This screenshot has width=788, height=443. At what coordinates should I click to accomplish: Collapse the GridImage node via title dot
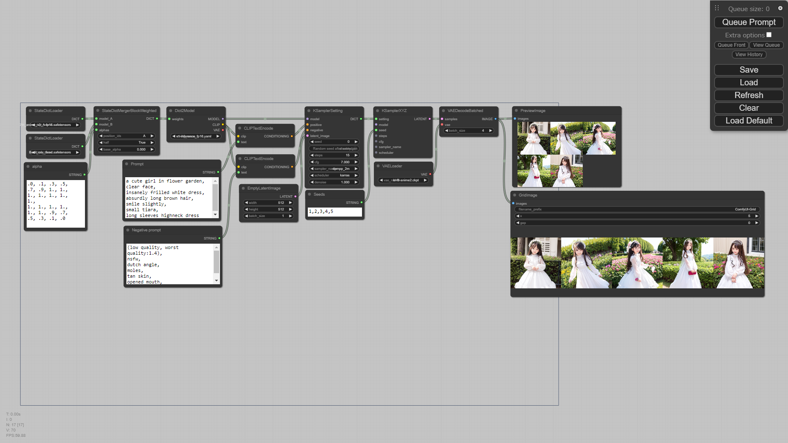click(514, 195)
